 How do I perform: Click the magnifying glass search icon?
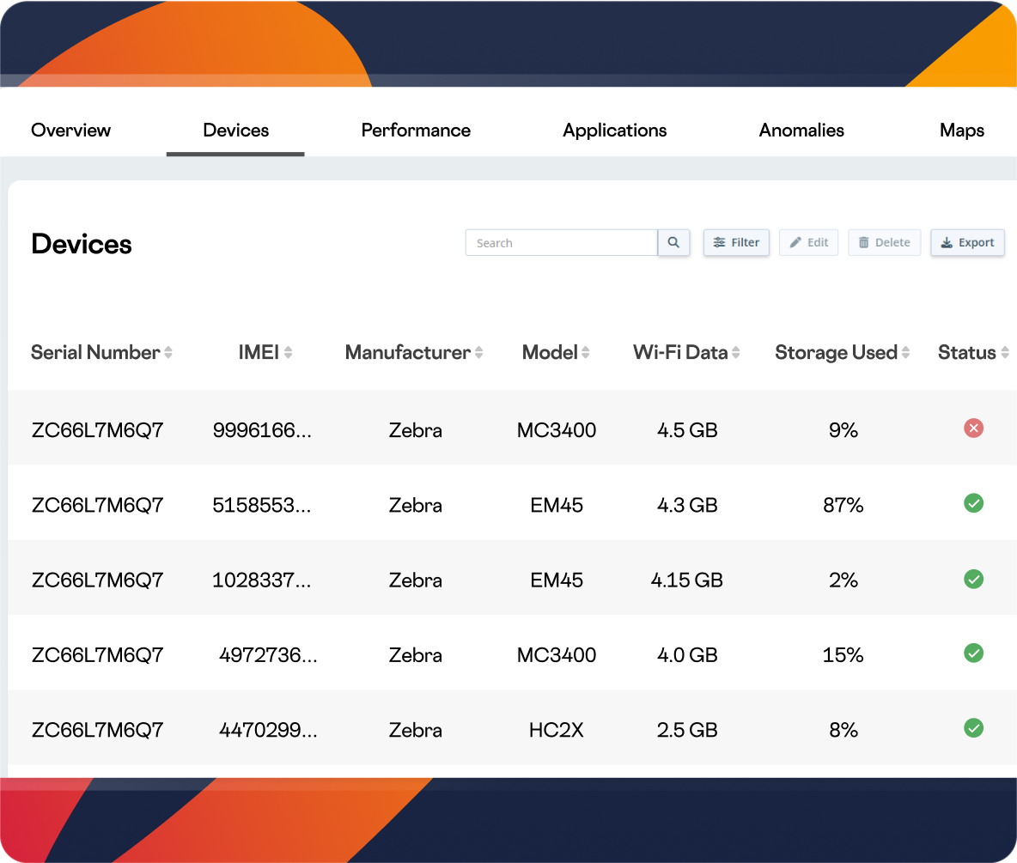tap(673, 243)
